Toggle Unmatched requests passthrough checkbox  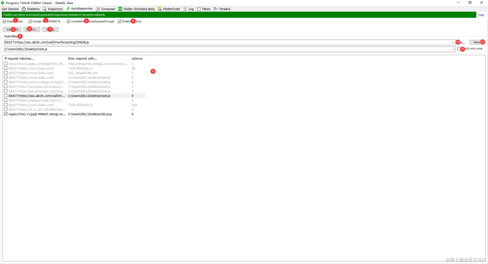tap(69, 22)
